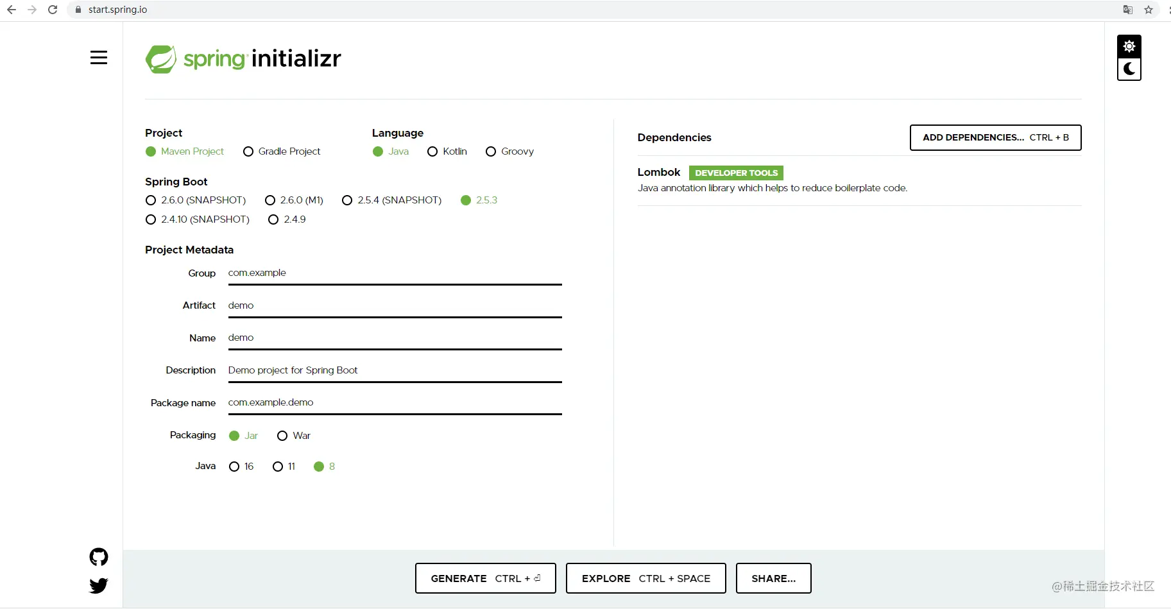Click the Language heading
This screenshot has height=609, width=1171.
(398, 133)
